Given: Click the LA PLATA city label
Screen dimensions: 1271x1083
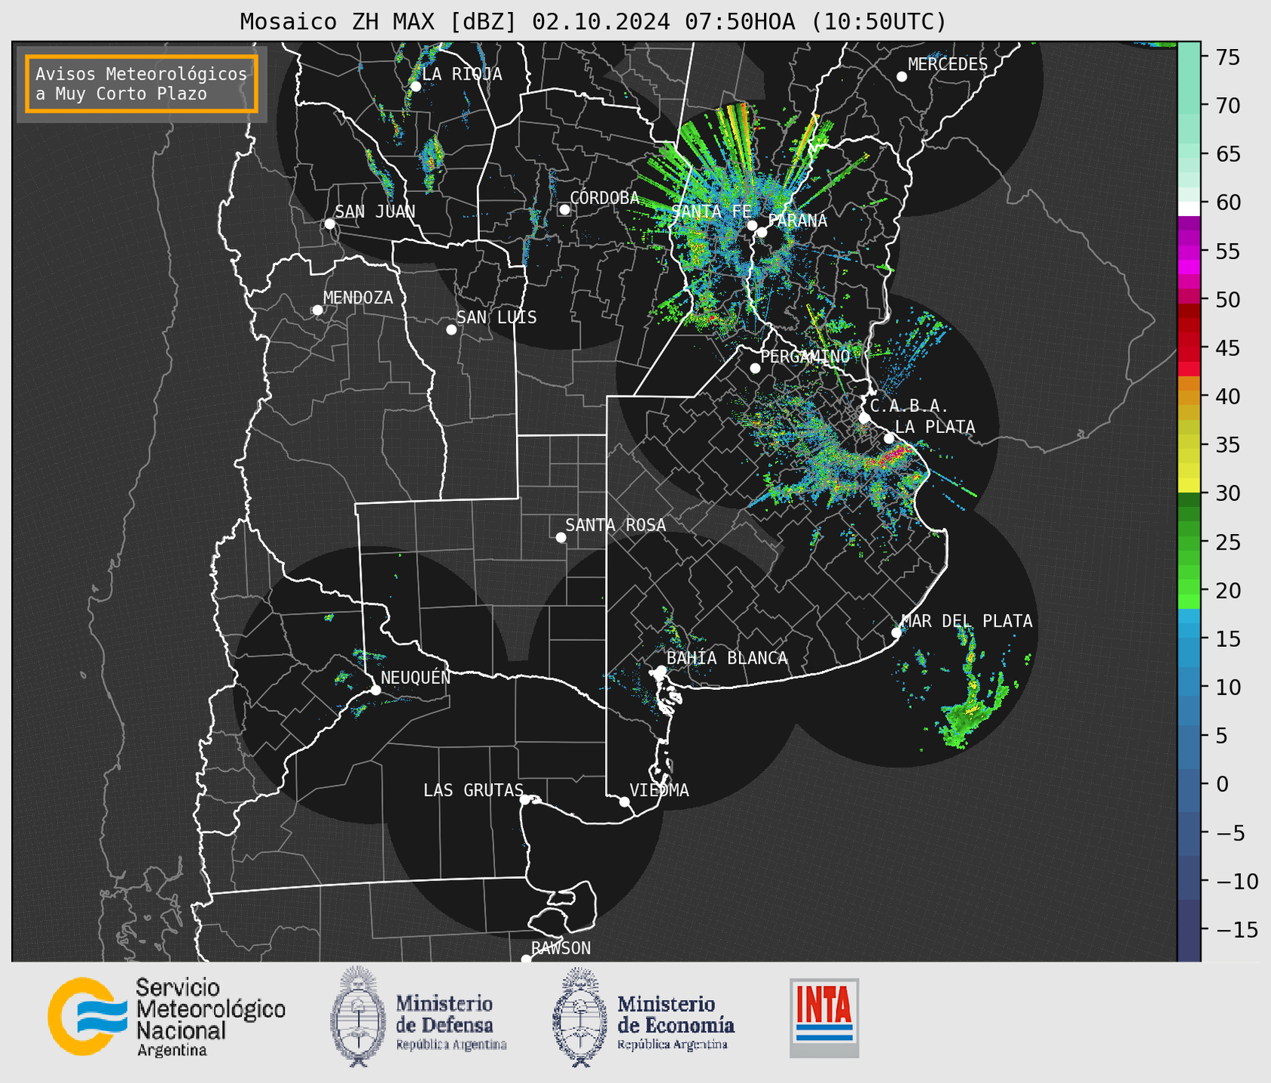Looking at the screenshot, I should pos(935,427).
